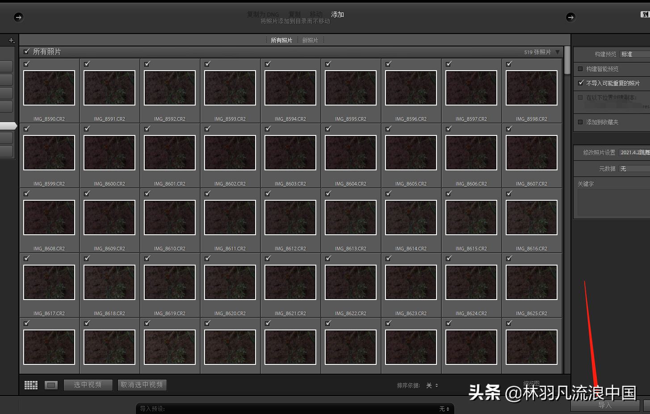This screenshot has width=650, height=414.
Task: Uncheck the 所有照片 master checkbox
Action: coord(26,51)
